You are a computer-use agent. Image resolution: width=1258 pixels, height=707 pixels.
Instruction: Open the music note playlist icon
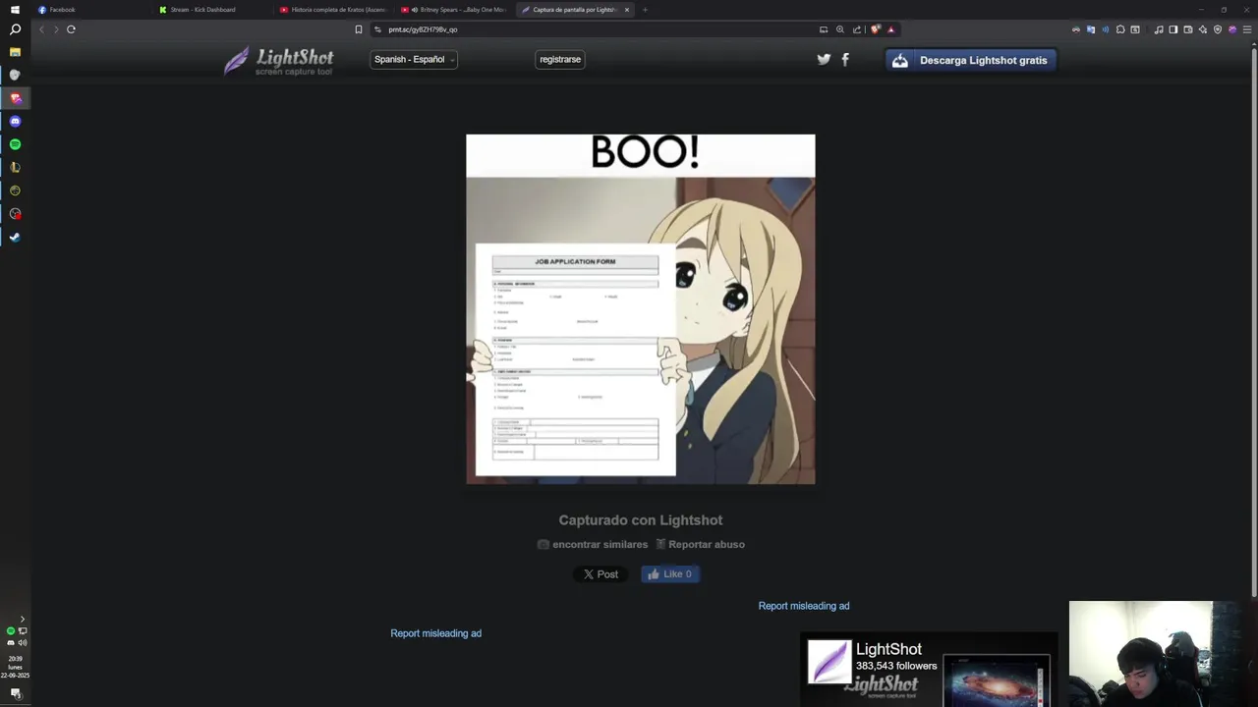click(1159, 29)
